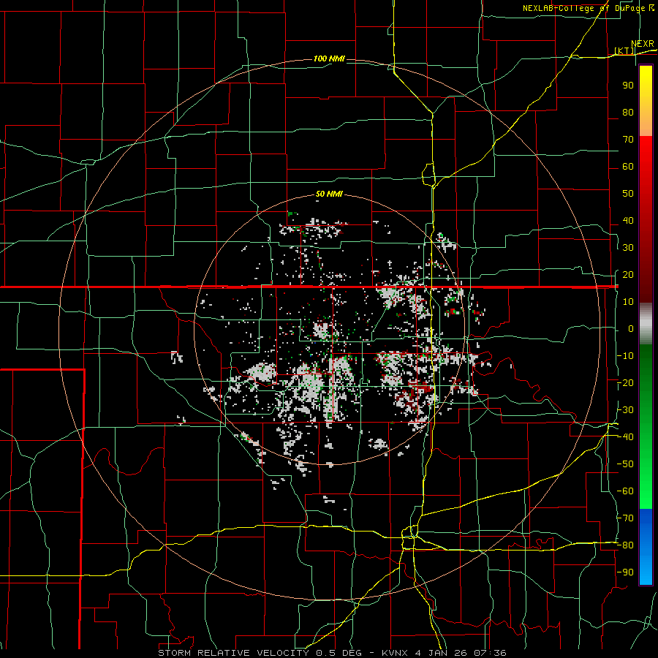Click the 80 value on velocity scale
The width and height of the screenshot is (658, 658).
[x=628, y=113]
